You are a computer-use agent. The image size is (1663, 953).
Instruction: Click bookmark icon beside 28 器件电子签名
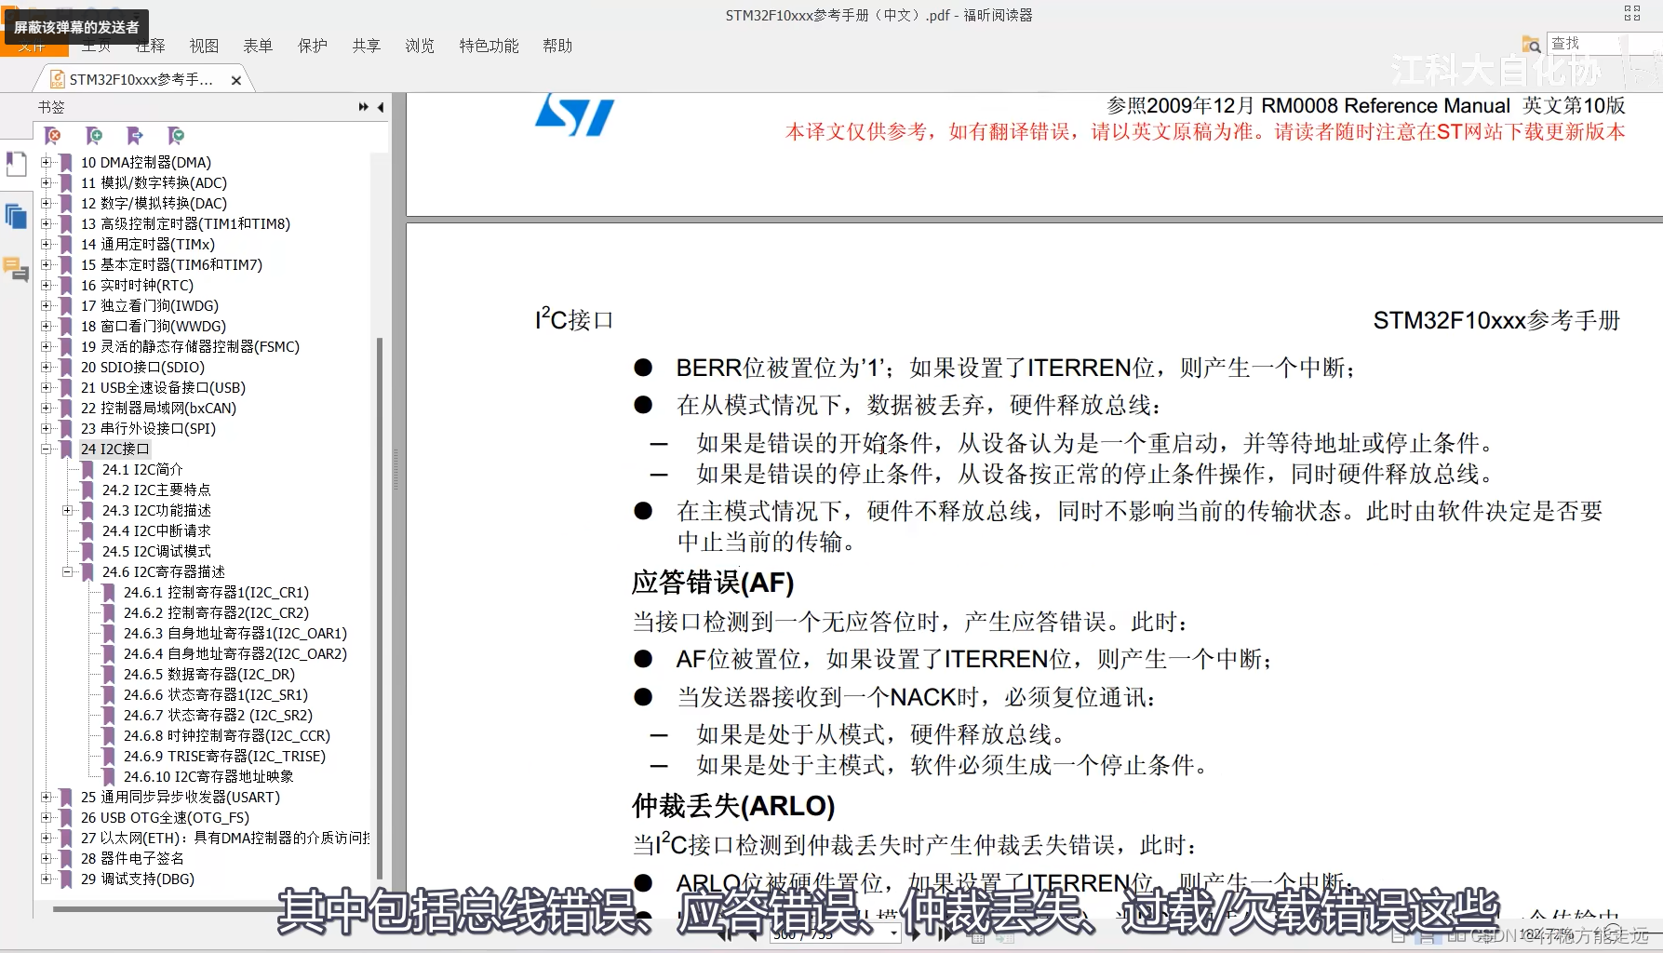[x=66, y=858]
